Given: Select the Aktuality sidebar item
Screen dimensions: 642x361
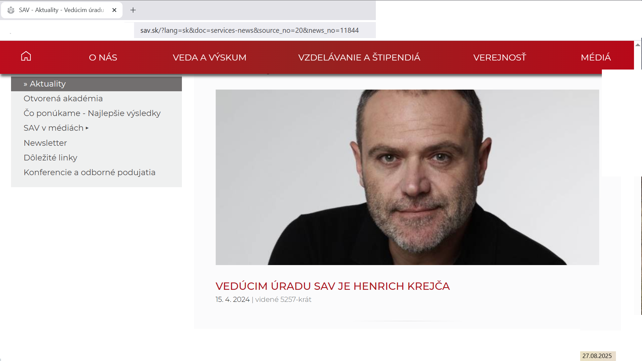Looking at the screenshot, I should tap(96, 84).
